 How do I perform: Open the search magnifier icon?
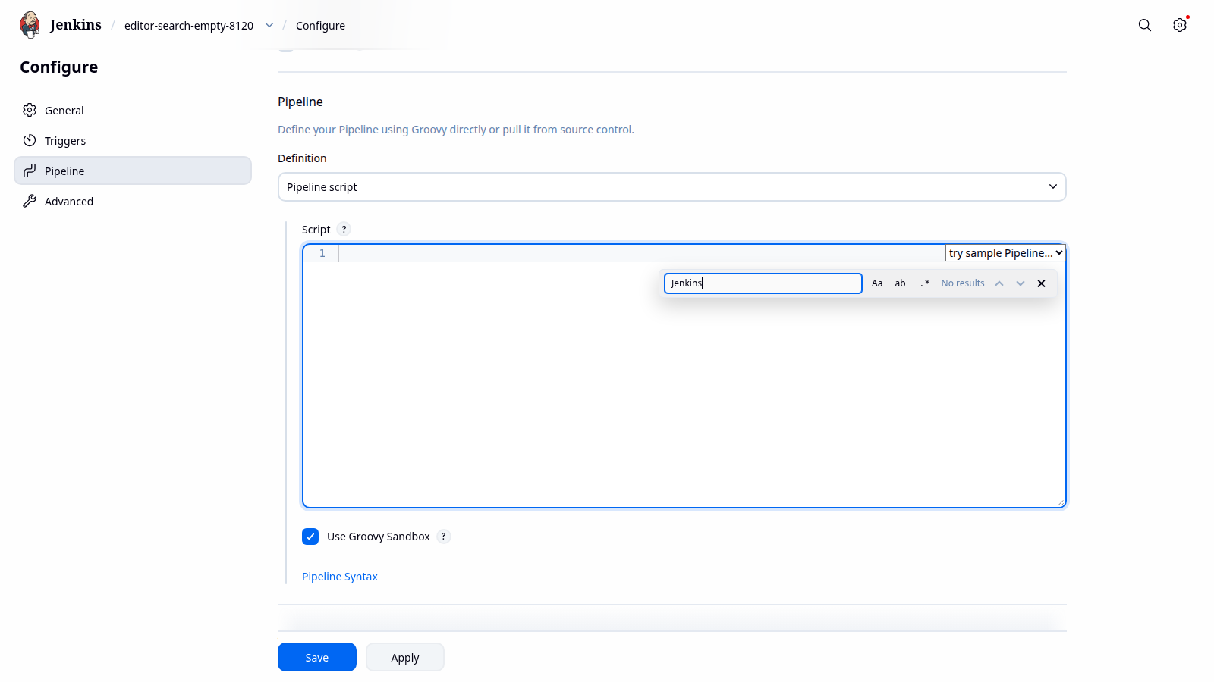(1145, 25)
